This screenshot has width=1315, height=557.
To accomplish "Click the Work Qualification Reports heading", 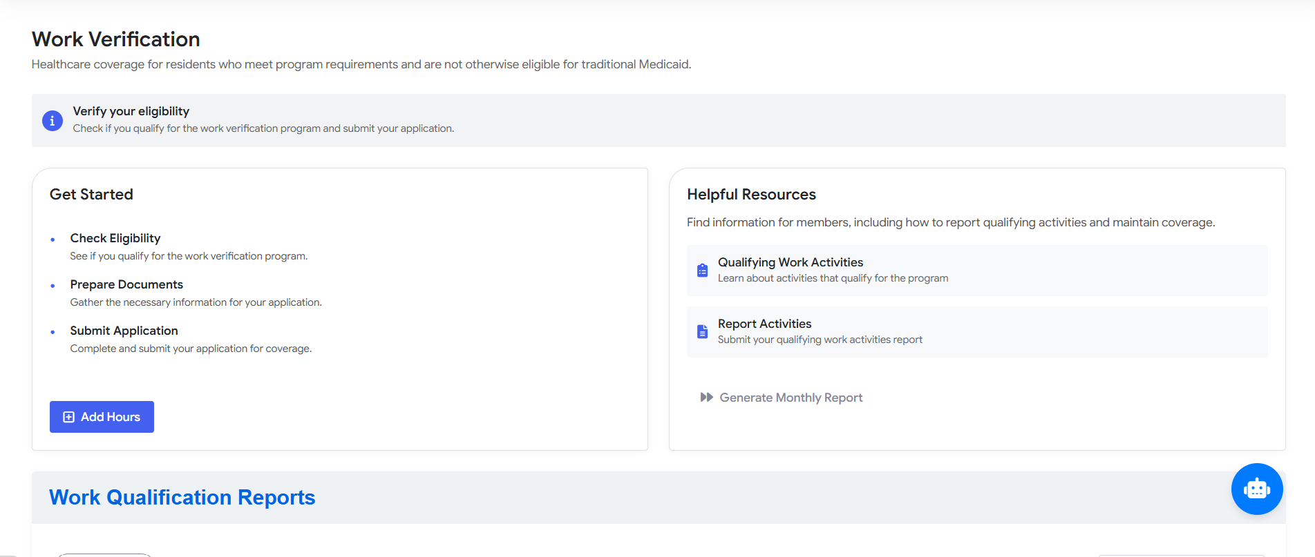I will pos(182,498).
